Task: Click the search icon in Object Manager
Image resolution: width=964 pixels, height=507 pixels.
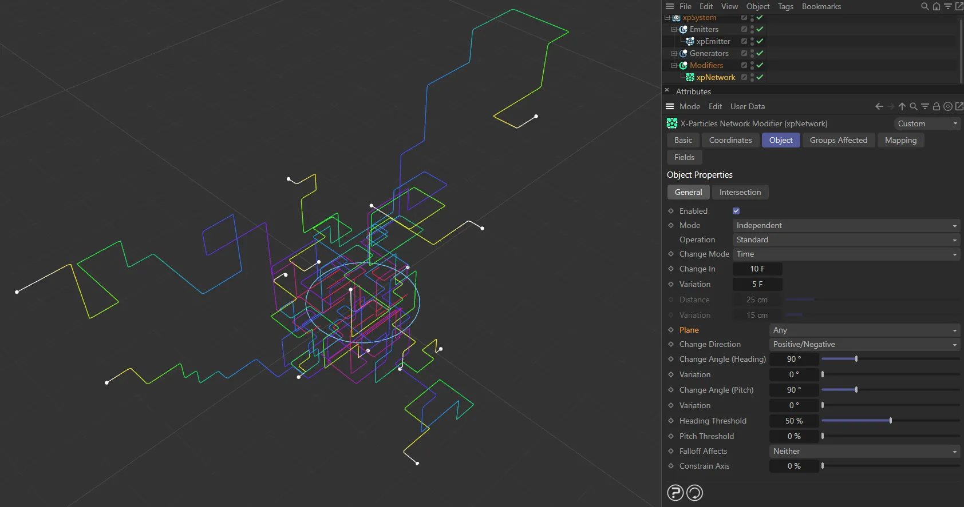Action: point(925,6)
